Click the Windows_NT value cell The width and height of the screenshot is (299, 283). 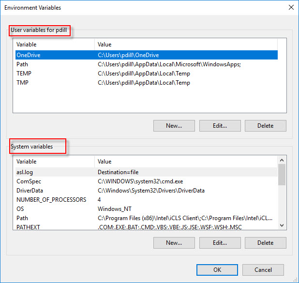pos(114,209)
